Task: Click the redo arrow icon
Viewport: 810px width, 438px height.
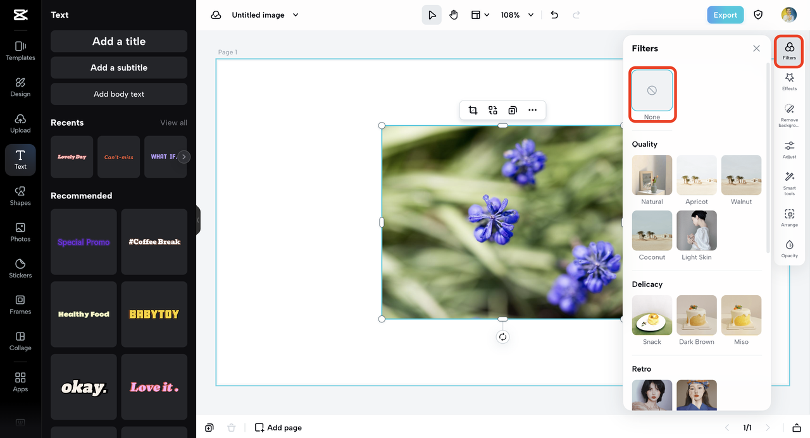Action: click(x=576, y=15)
